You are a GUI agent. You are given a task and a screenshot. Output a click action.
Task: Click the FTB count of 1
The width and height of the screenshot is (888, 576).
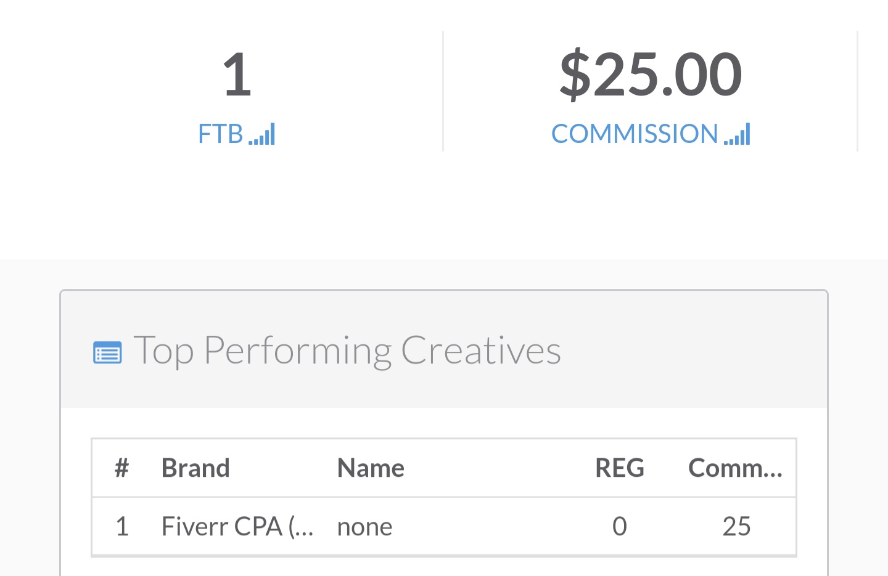pyautogui.click(x=237, y=75)
